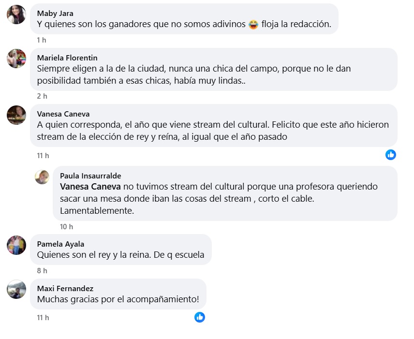Open Vanesa Caneva's profile photo
The width and height of the screenshot is (414, 339).
16,115
